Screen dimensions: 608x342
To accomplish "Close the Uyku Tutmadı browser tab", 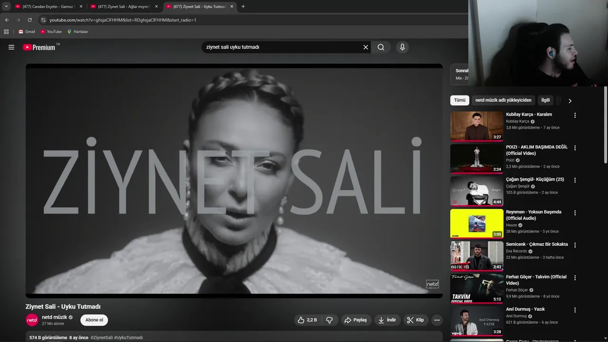I will [232, 7].
